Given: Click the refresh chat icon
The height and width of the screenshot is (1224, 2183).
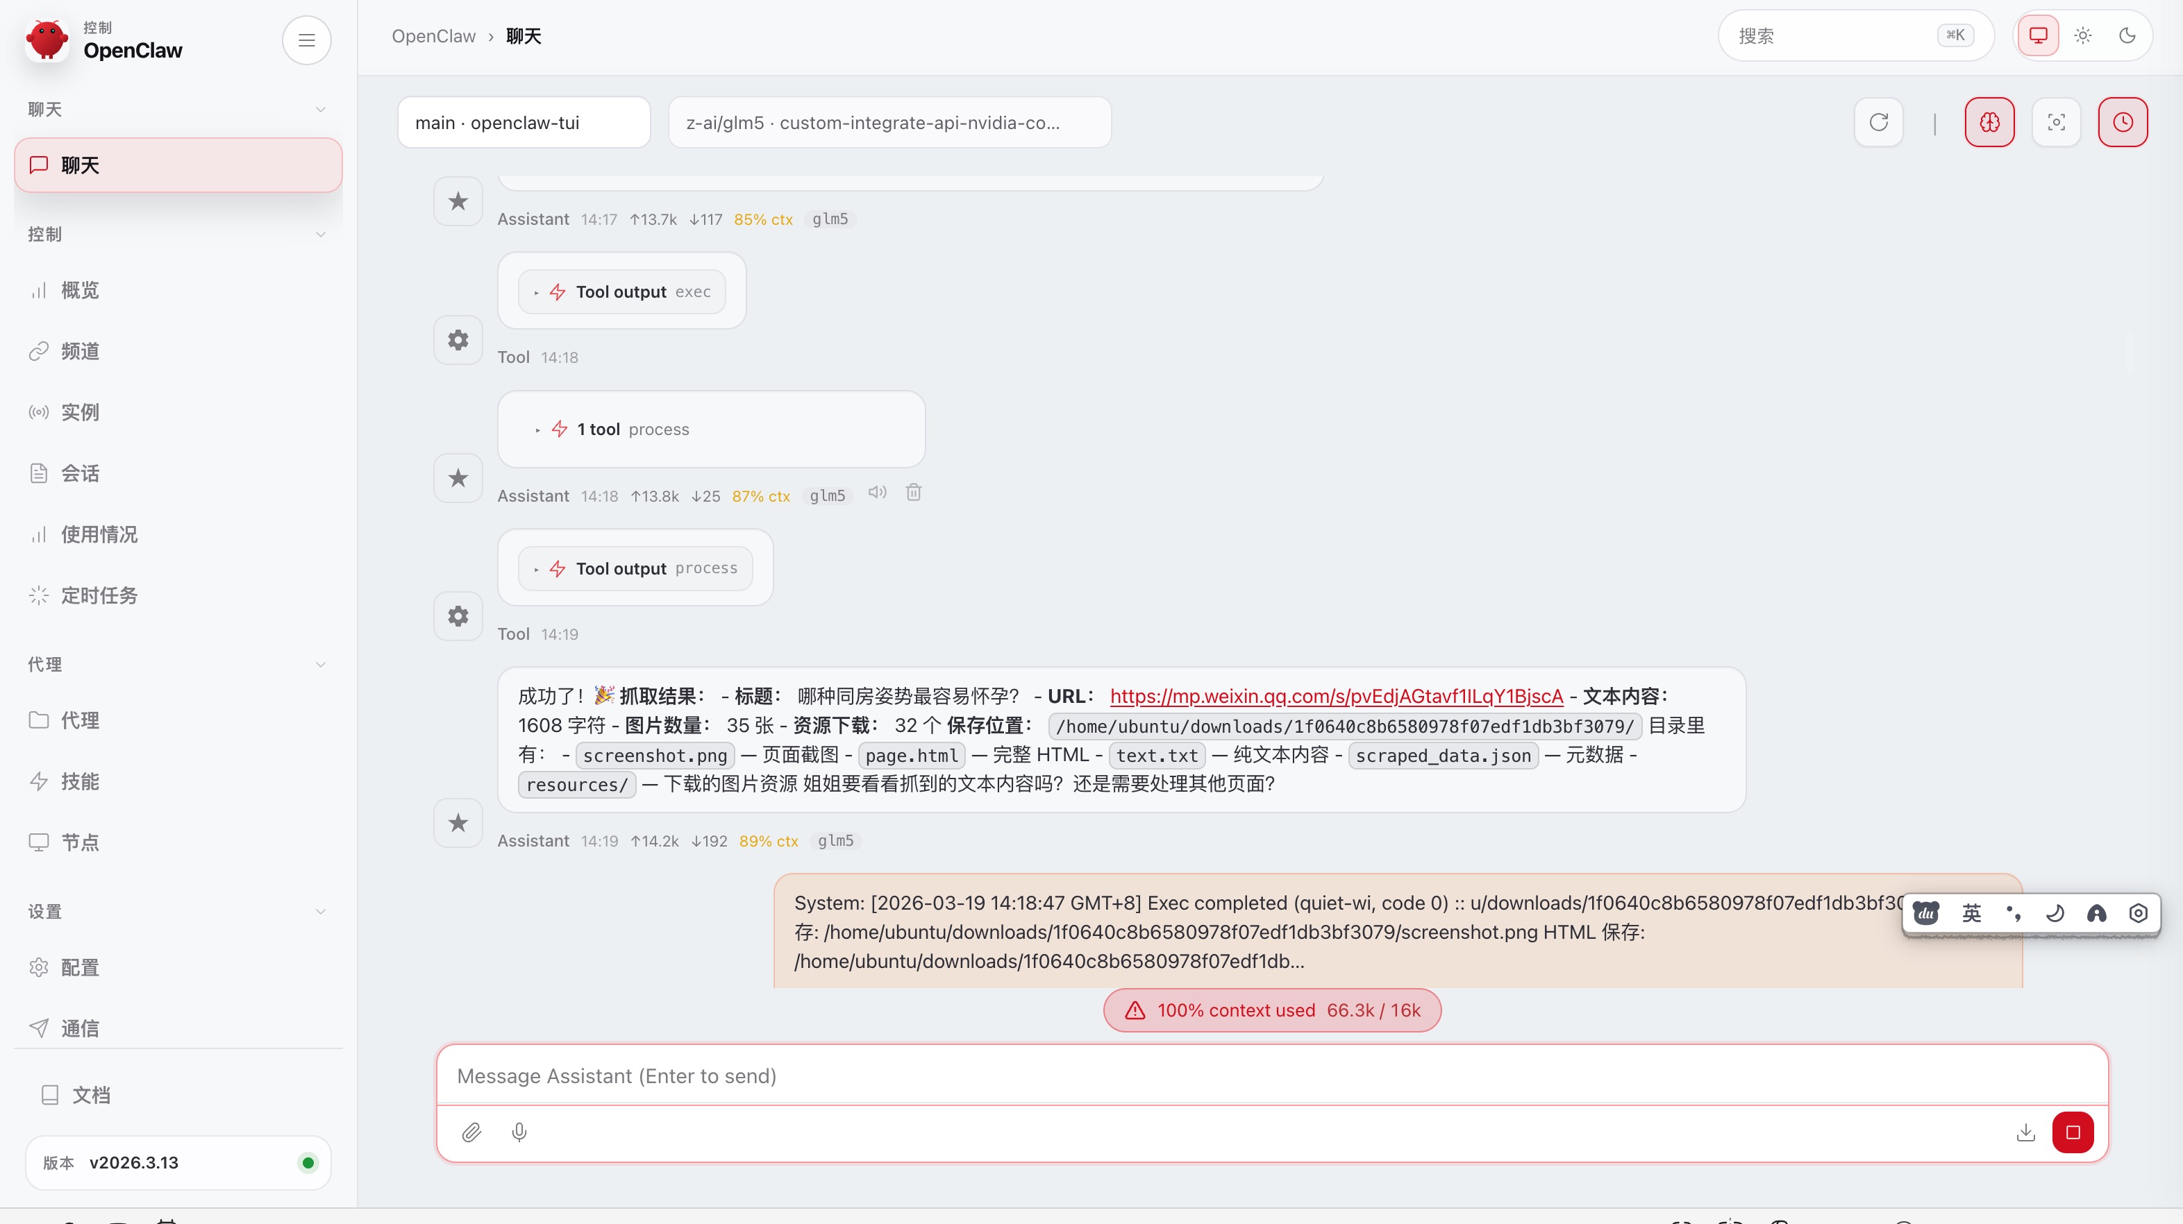Looking at the screenshot, I should pos(1879,122).
